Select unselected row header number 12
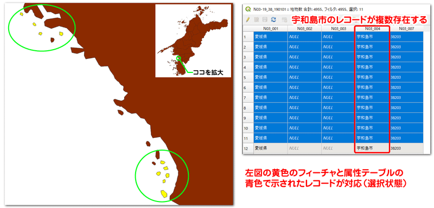Screen dimensions: 434x208 [x=248, y=148]
